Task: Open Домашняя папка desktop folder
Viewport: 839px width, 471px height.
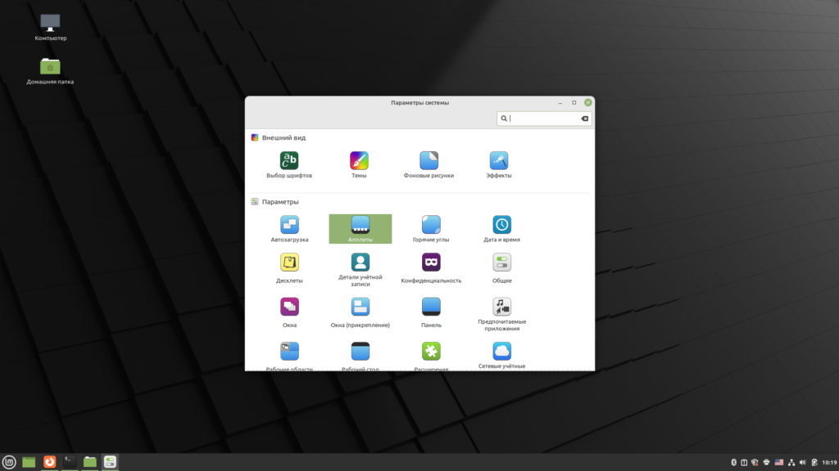Action: click(50, 67)
